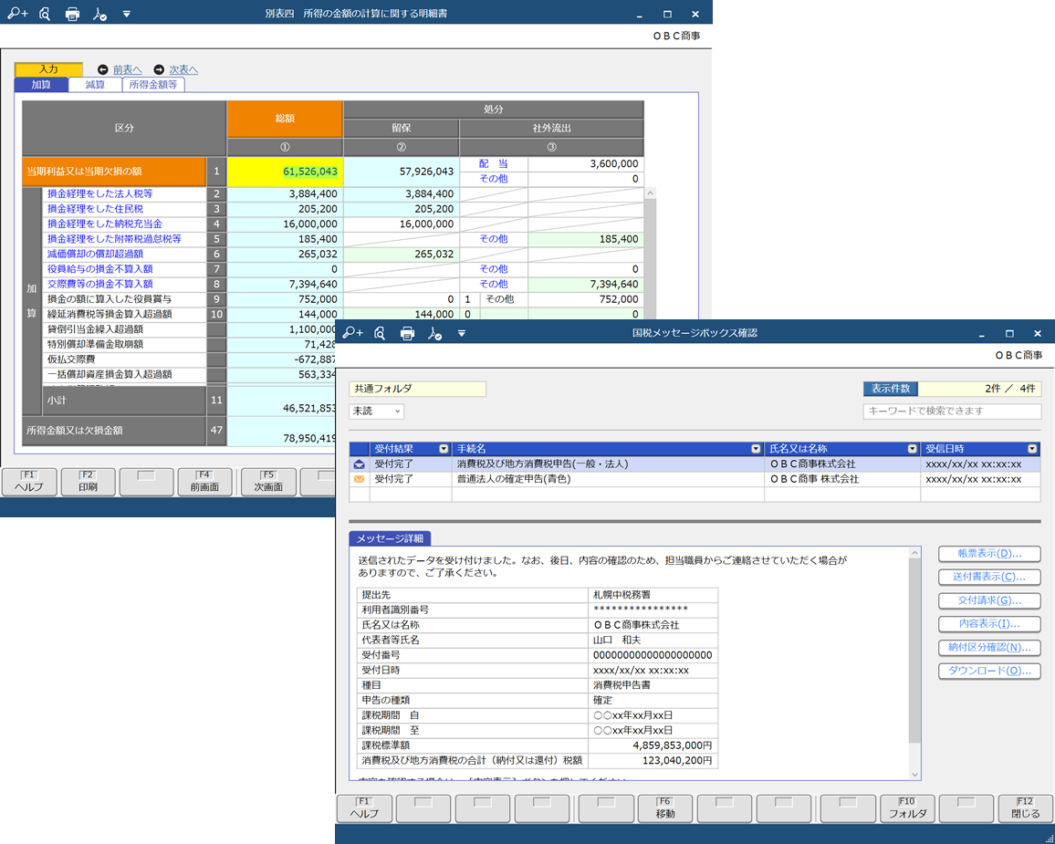
Task: Follow the 次表へ link
Action: click(183, 69)
